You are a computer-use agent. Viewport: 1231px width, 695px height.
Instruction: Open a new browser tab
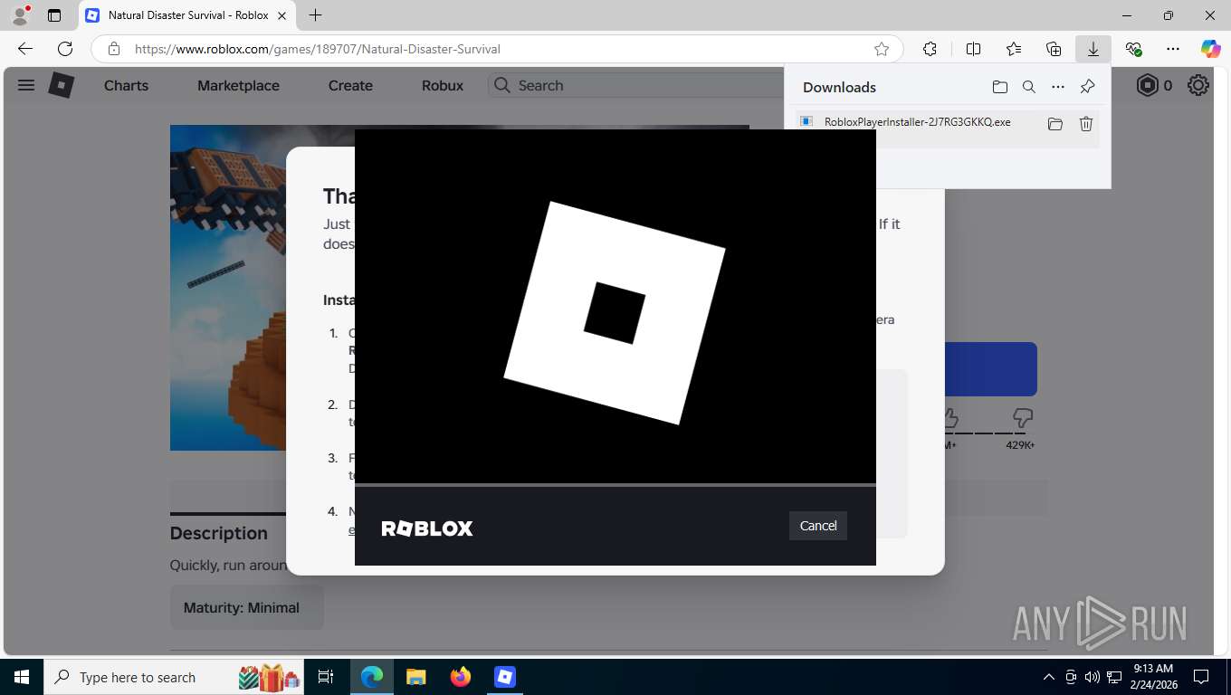pyautogui.click(x=315, y=15)
